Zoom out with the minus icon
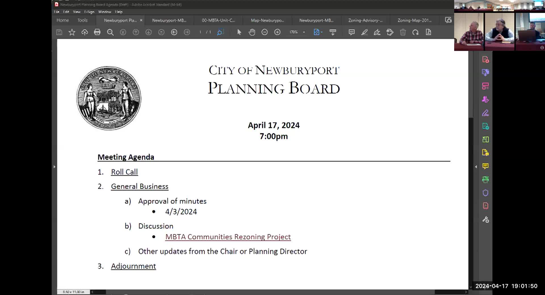 click(265, 32)
